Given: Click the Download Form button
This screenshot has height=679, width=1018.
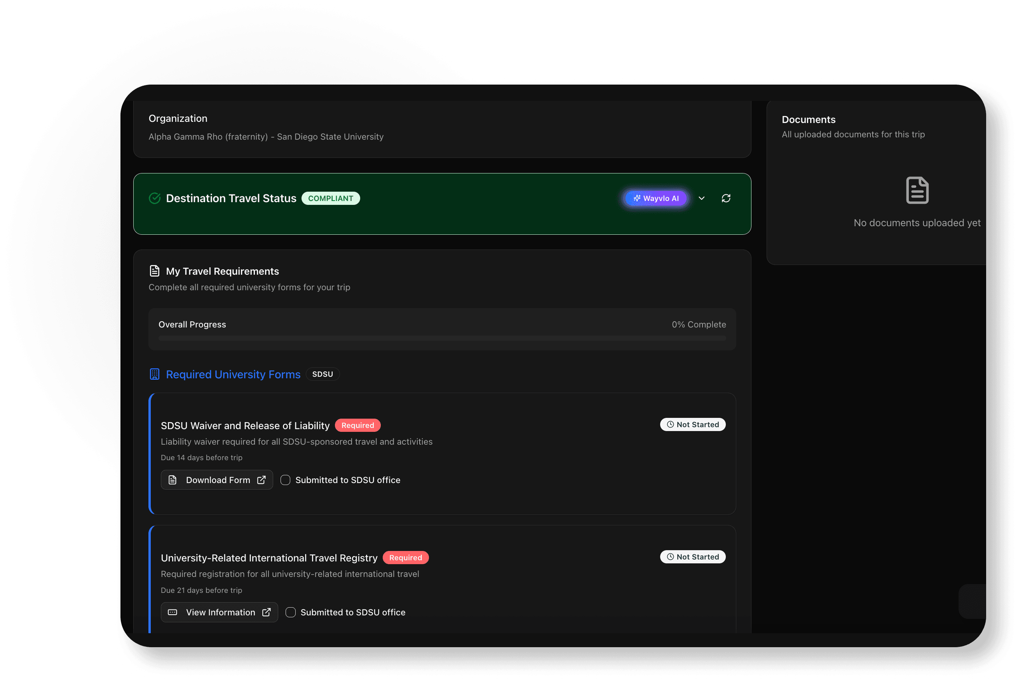Looking at the screenshot, I should point(217,480).
